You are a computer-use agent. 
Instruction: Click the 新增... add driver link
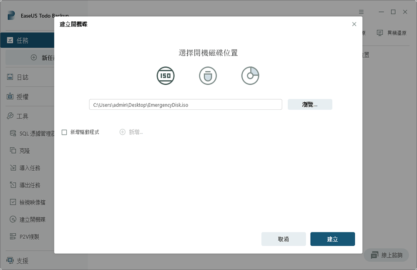pos(131,132)
